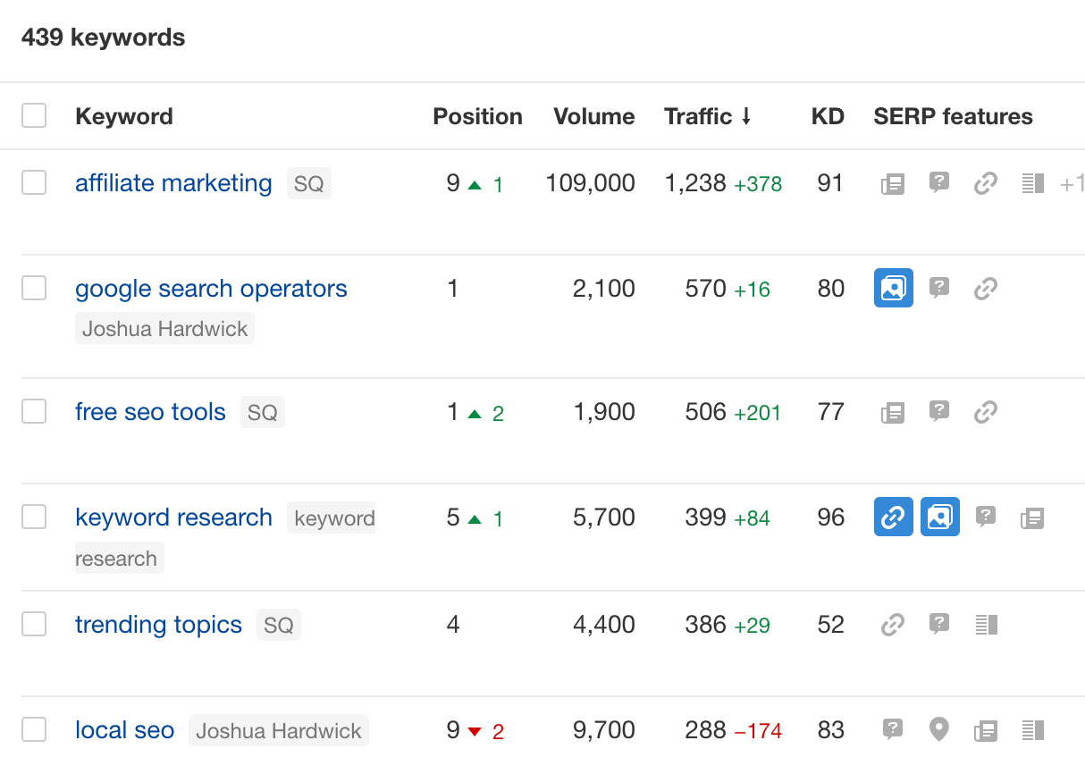
Task: Click the sitelinks chain icon for google search operators
Action: point(986,289)
